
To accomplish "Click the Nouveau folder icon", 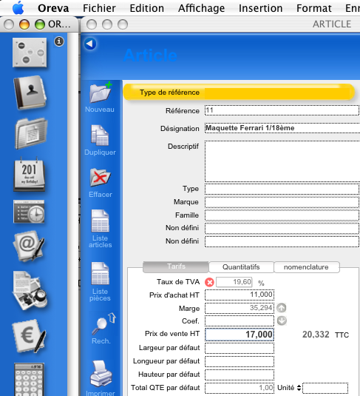I will tap(101, 93).
